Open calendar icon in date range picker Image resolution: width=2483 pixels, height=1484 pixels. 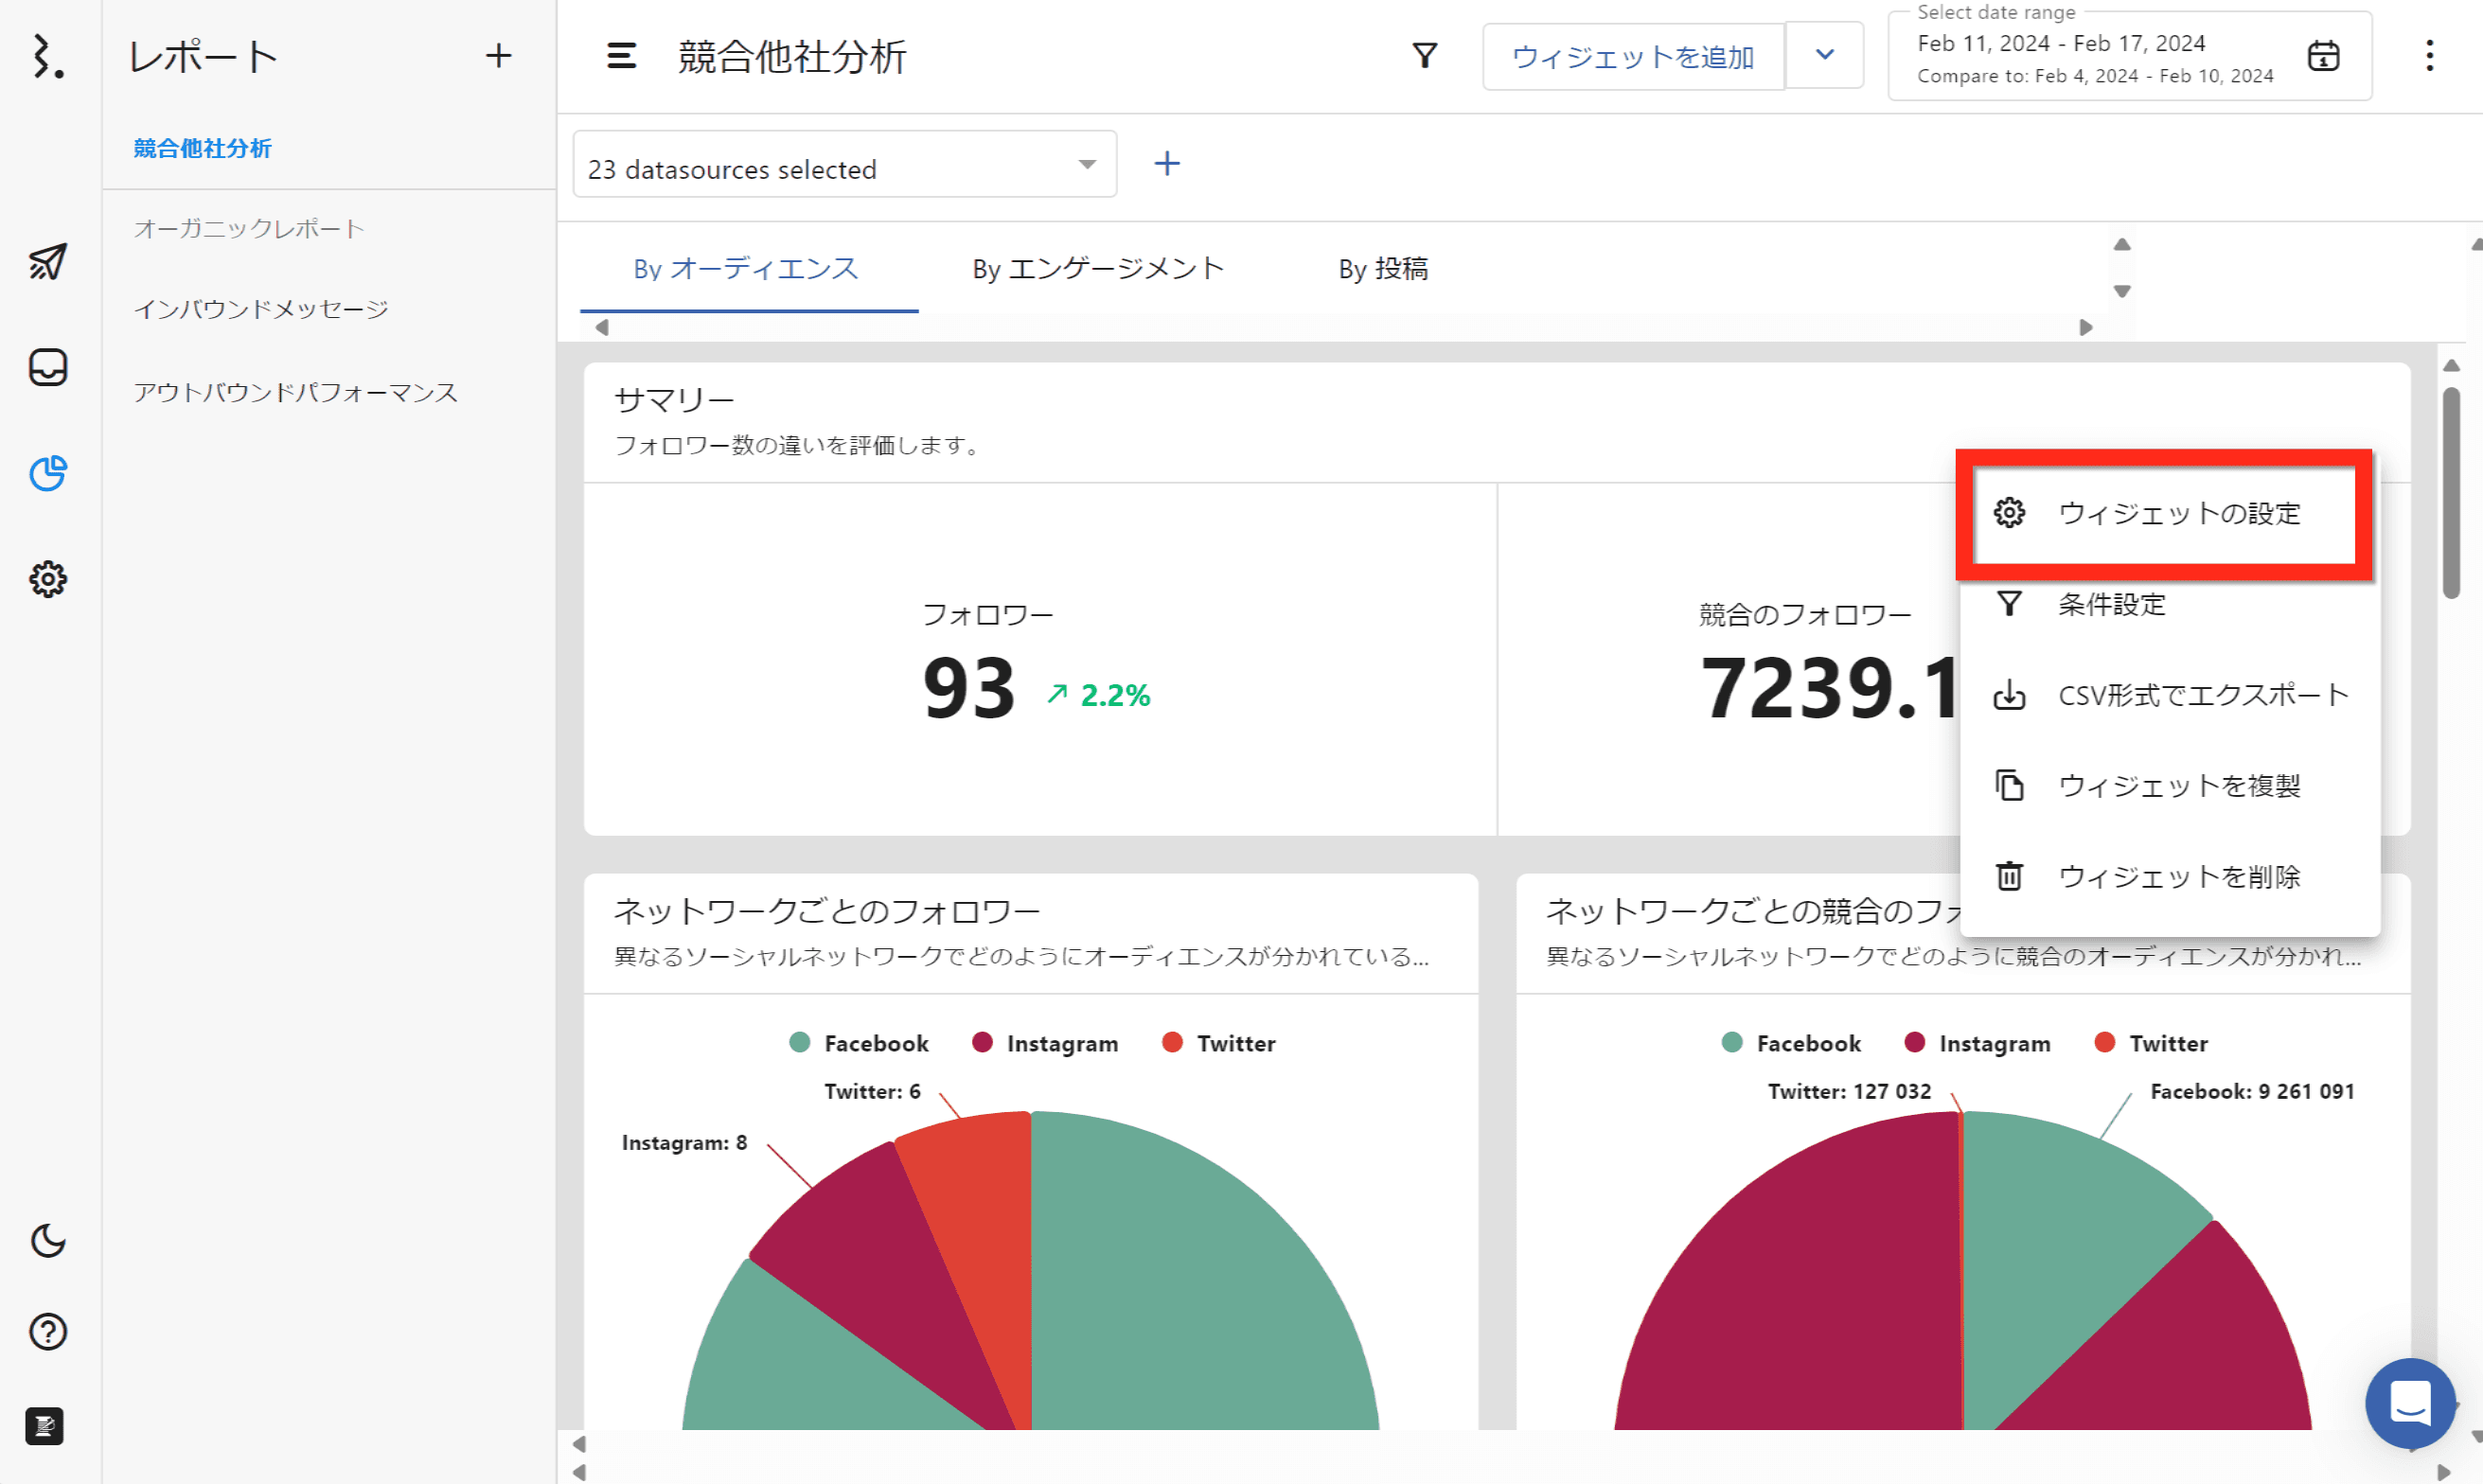tap(2322, 56)
